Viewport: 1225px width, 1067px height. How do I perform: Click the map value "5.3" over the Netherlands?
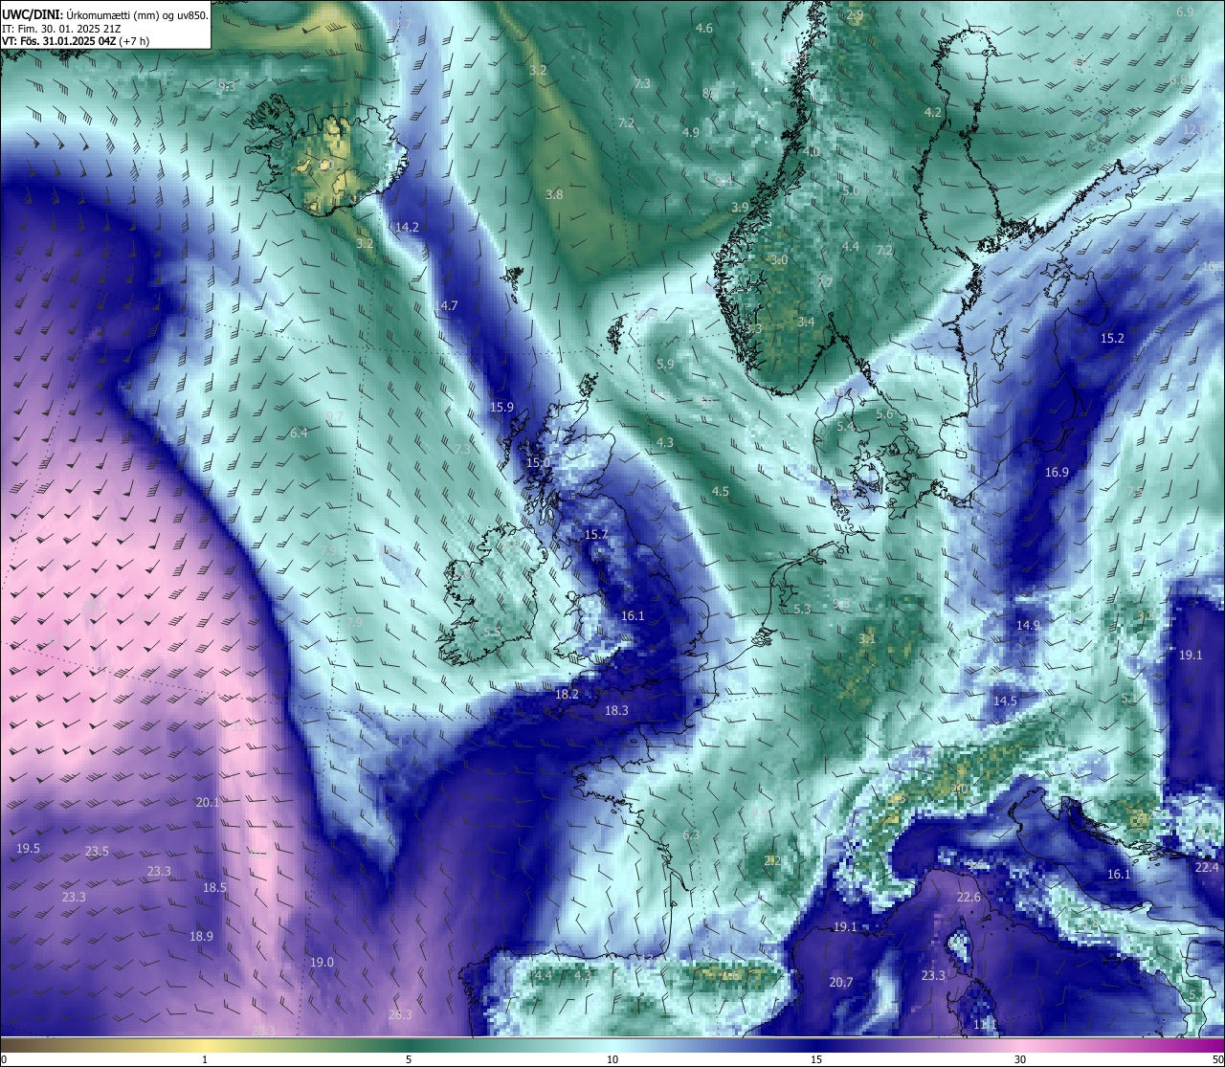click(802, 609)
